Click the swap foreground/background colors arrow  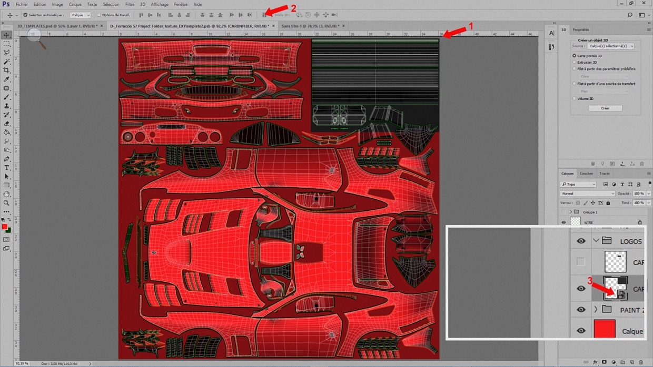pos(9,220)
